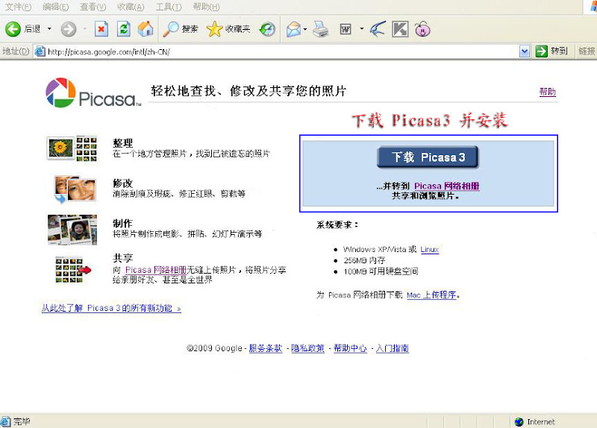
Task: Click the 修改 heading text
Action: (122, 183)
